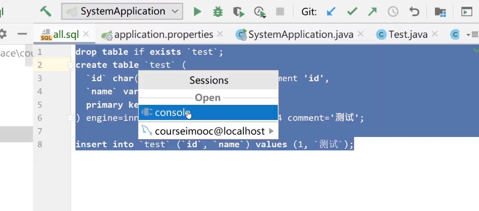
Task: Close the SystemApplication.java tab
Action: point(361,34)
